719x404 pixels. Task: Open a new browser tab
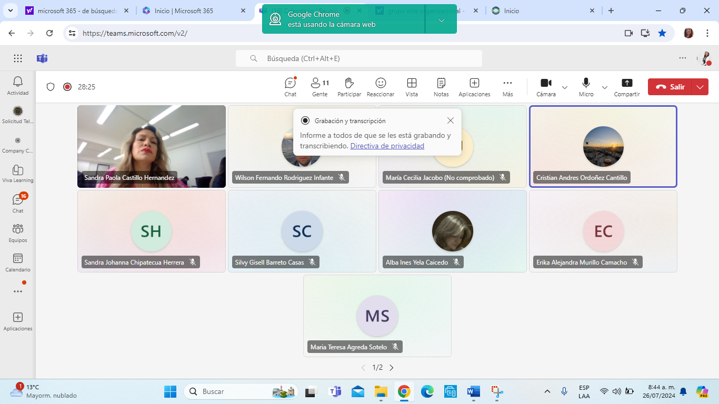[611, 11]
